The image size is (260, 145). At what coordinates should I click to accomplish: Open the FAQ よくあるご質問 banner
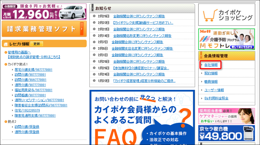coord(142,117)
